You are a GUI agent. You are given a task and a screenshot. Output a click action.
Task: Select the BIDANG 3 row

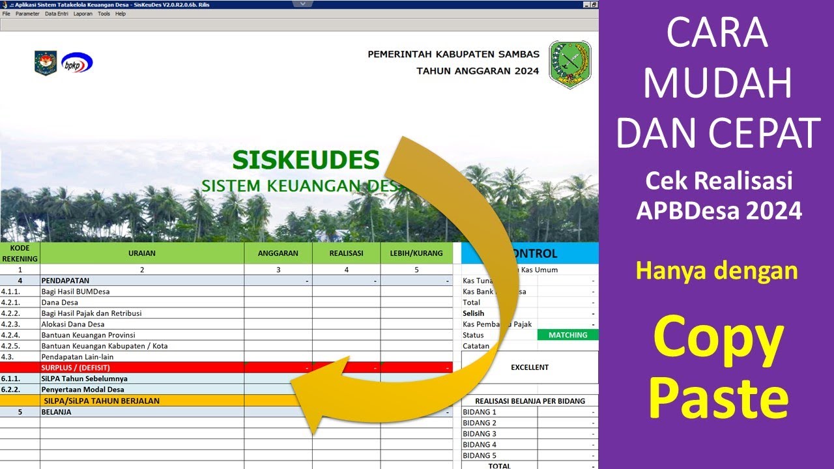pyautogui.click(x=530, y=434)
